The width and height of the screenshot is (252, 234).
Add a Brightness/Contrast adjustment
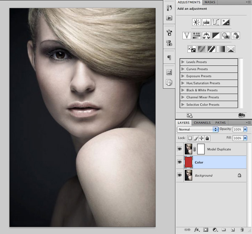pyautogui.click(x=196, y=22)
